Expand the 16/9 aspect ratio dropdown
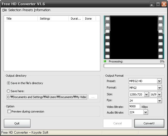The image size is (168, 136). [x=159, y=94]
